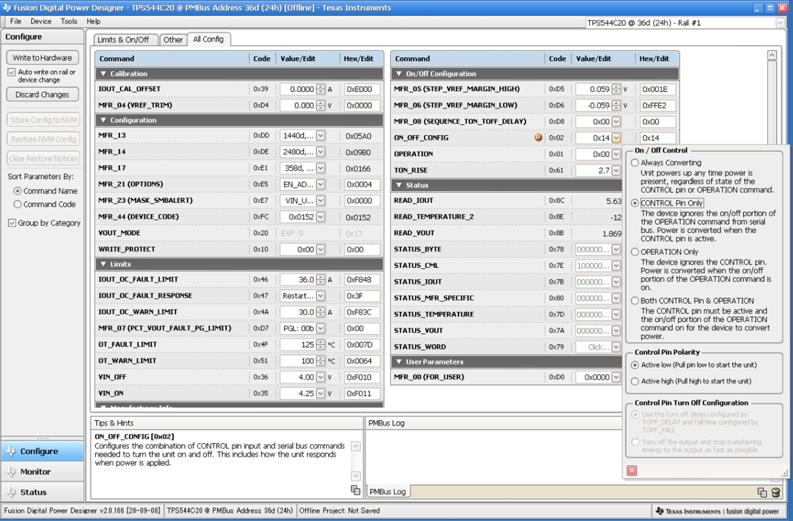Image resolution: width=793 pixels, height=521 pixels.
Task: Collapse the Status category
Action: [x=399, y=185]
